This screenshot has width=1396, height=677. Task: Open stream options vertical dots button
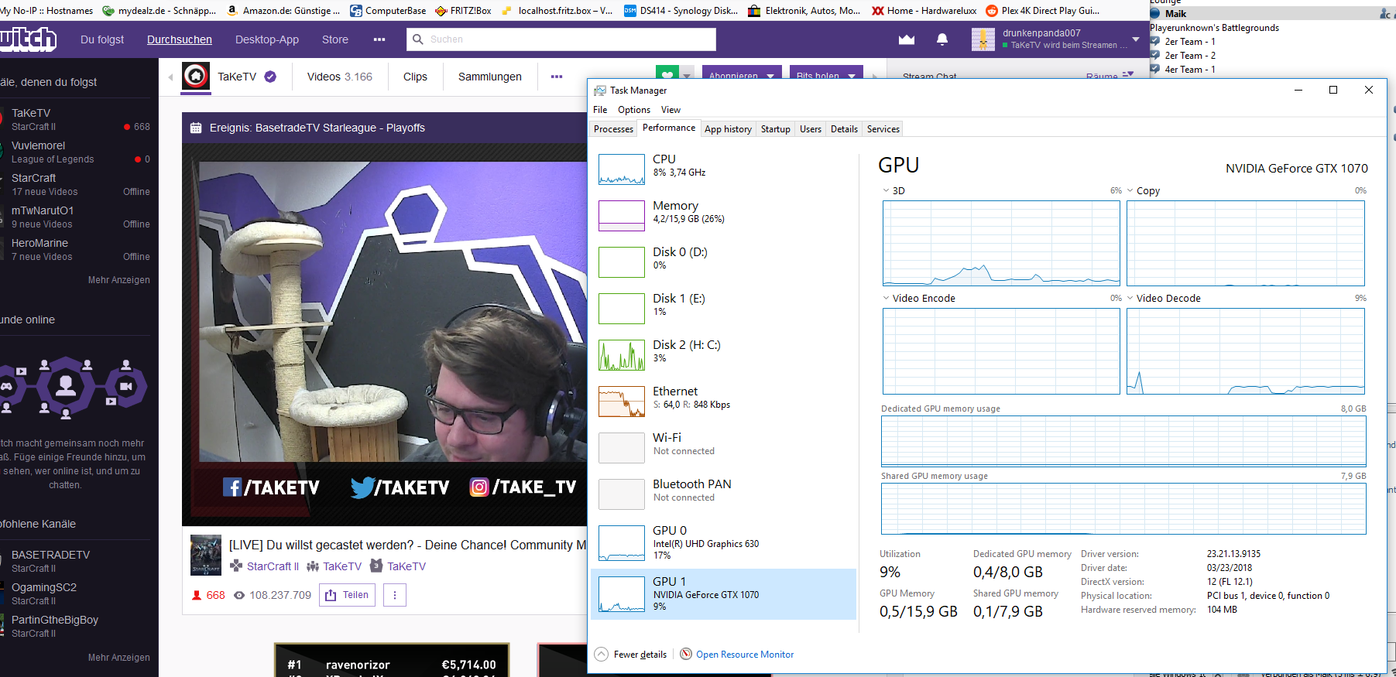[x=395, y=595]
